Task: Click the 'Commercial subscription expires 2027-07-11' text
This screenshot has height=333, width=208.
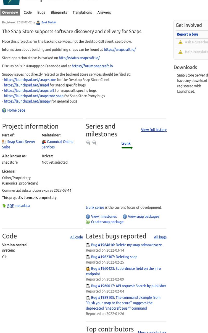Action: click(37, 191)
